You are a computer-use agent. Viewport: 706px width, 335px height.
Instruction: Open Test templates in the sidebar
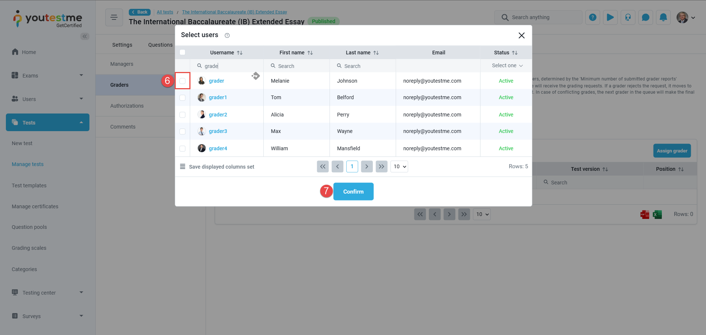(29, 185)
